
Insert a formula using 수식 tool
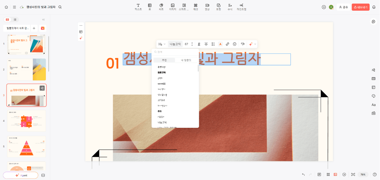tap(230, 7)
